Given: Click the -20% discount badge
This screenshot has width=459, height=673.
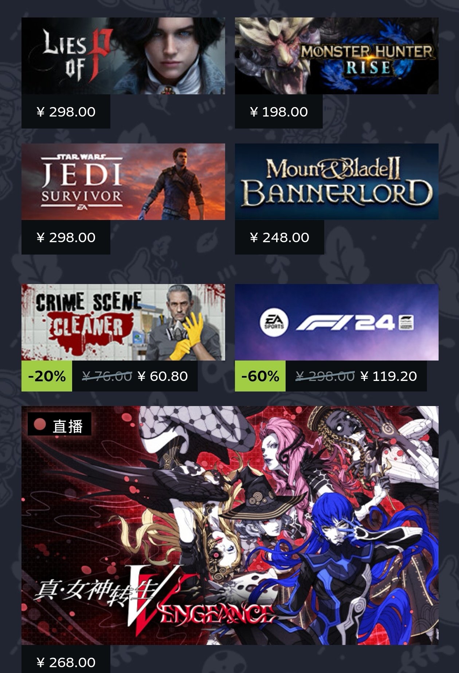Looking at the screenshot, I should 47,376.
